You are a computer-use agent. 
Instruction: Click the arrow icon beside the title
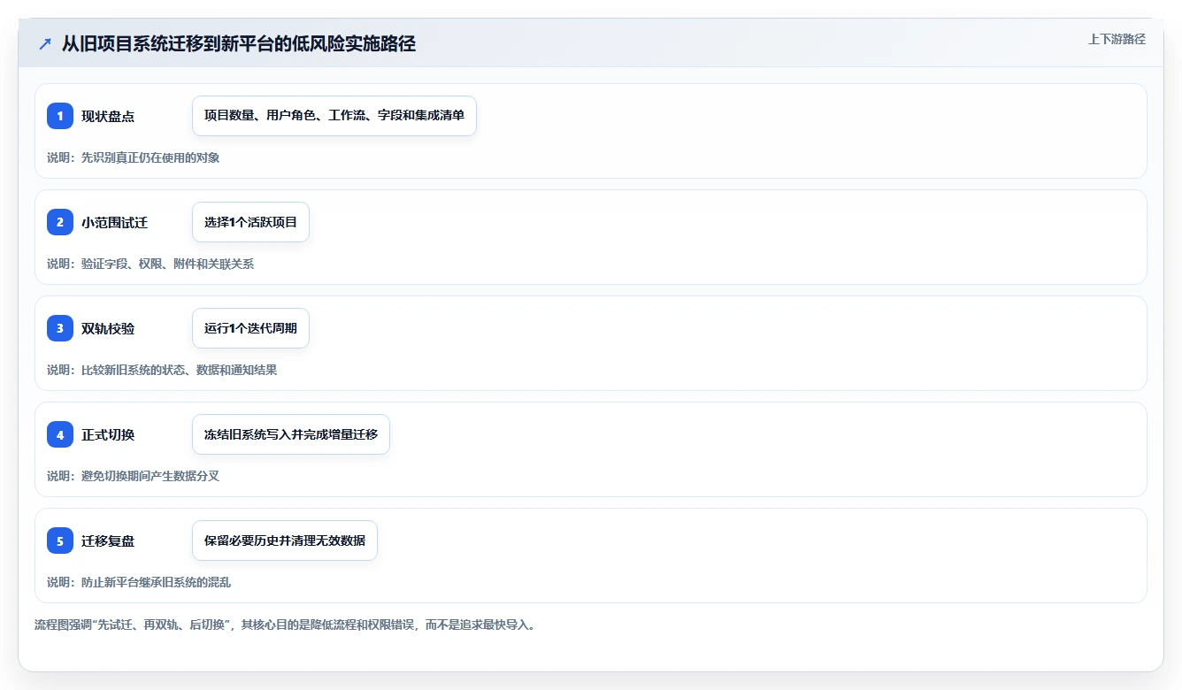tap(45, 44)
